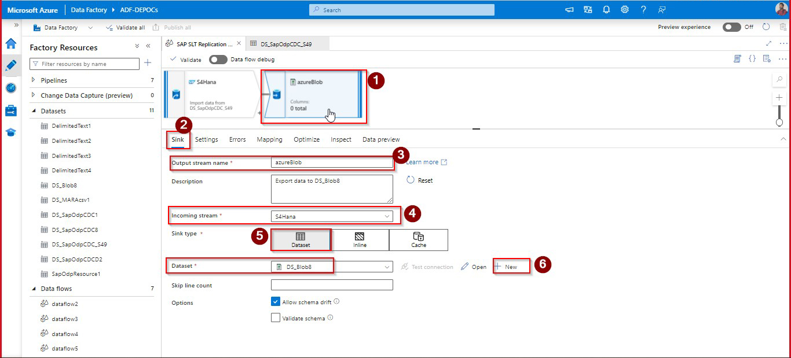This screenshot has height=358, width=791.
Task: Open the megaphone announcements icon
Action: click(x=569, y=10)
